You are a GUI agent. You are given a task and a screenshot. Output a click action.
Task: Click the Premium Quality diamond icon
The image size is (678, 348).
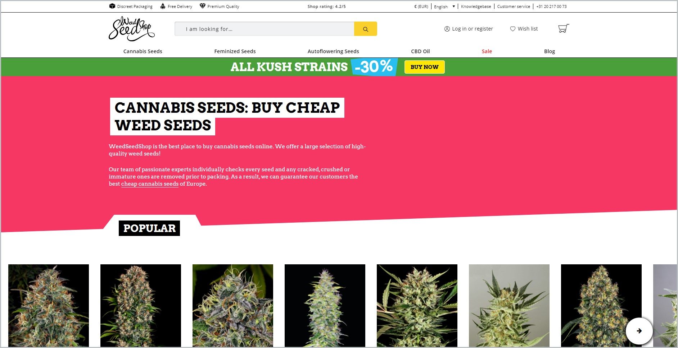click(203, 6)
